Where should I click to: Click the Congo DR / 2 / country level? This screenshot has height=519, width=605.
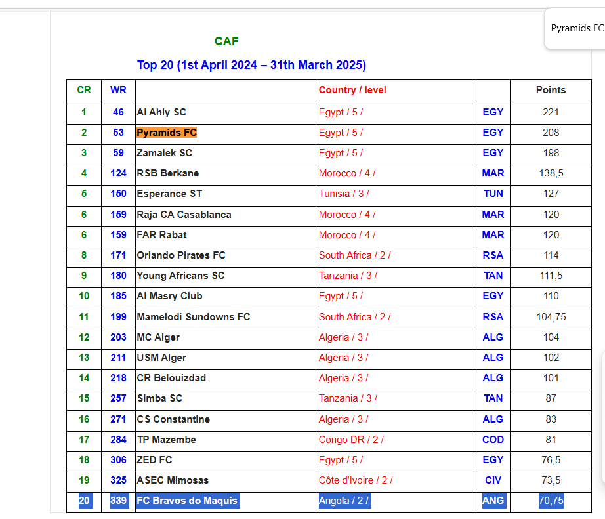coord(351,440)
